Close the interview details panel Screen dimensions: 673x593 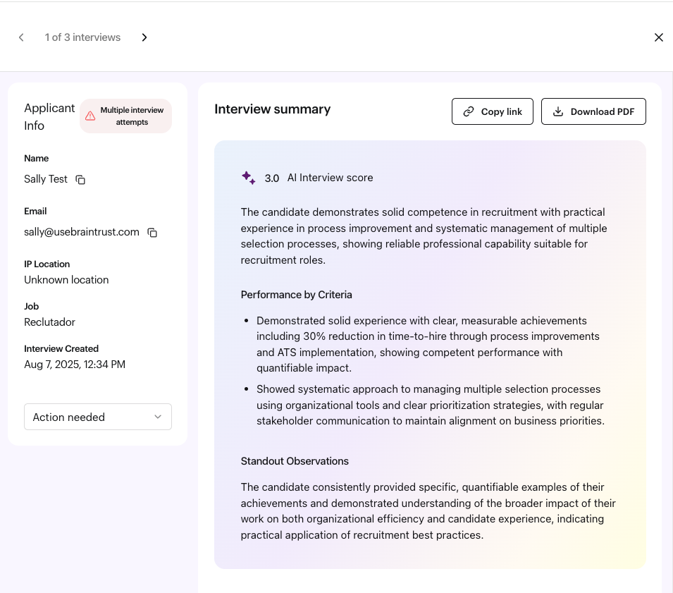point(658,37)
